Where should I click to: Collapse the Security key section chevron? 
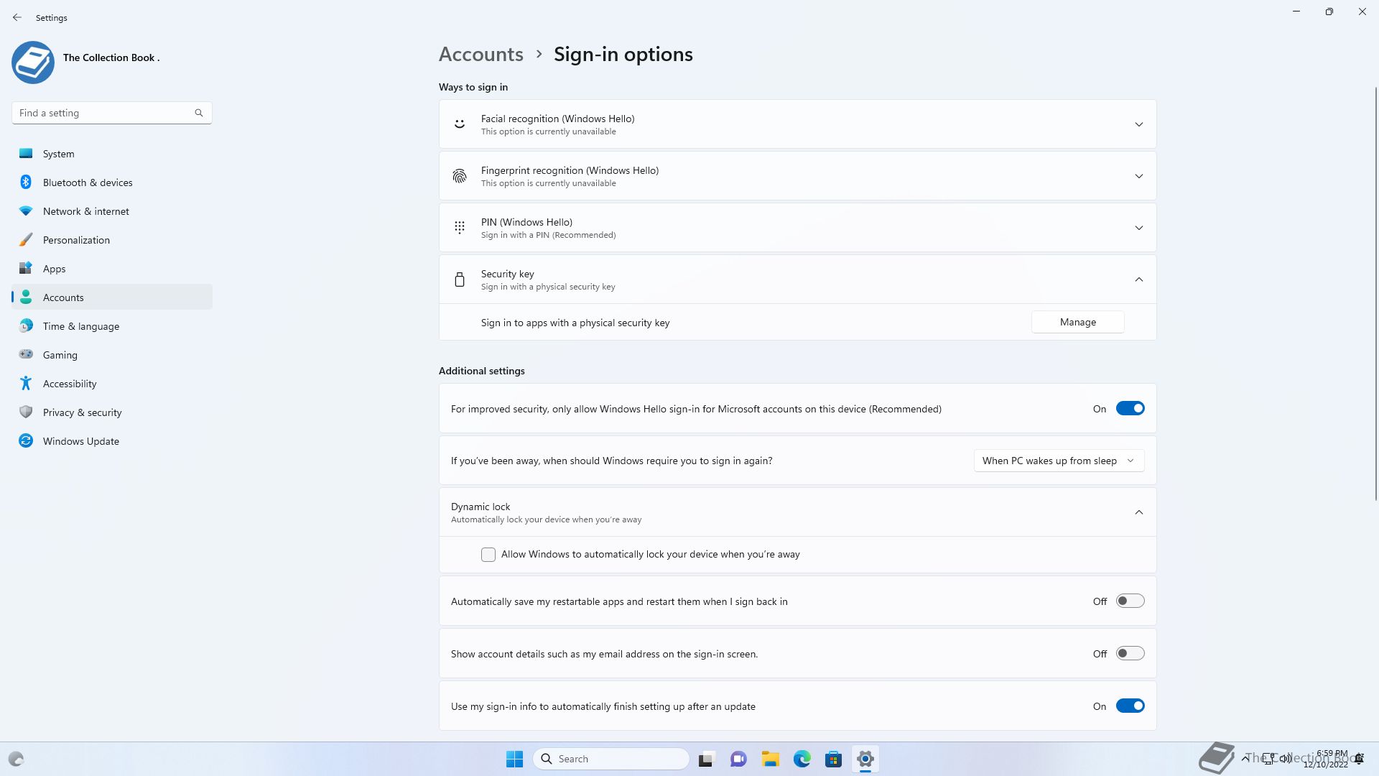[1138, 280]
